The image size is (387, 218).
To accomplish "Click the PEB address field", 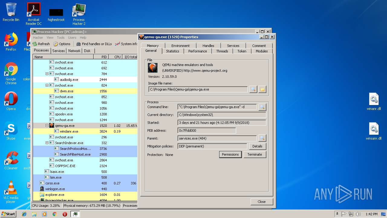I will 207,130.
